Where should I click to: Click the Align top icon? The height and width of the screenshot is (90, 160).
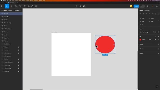pos(149,14)
